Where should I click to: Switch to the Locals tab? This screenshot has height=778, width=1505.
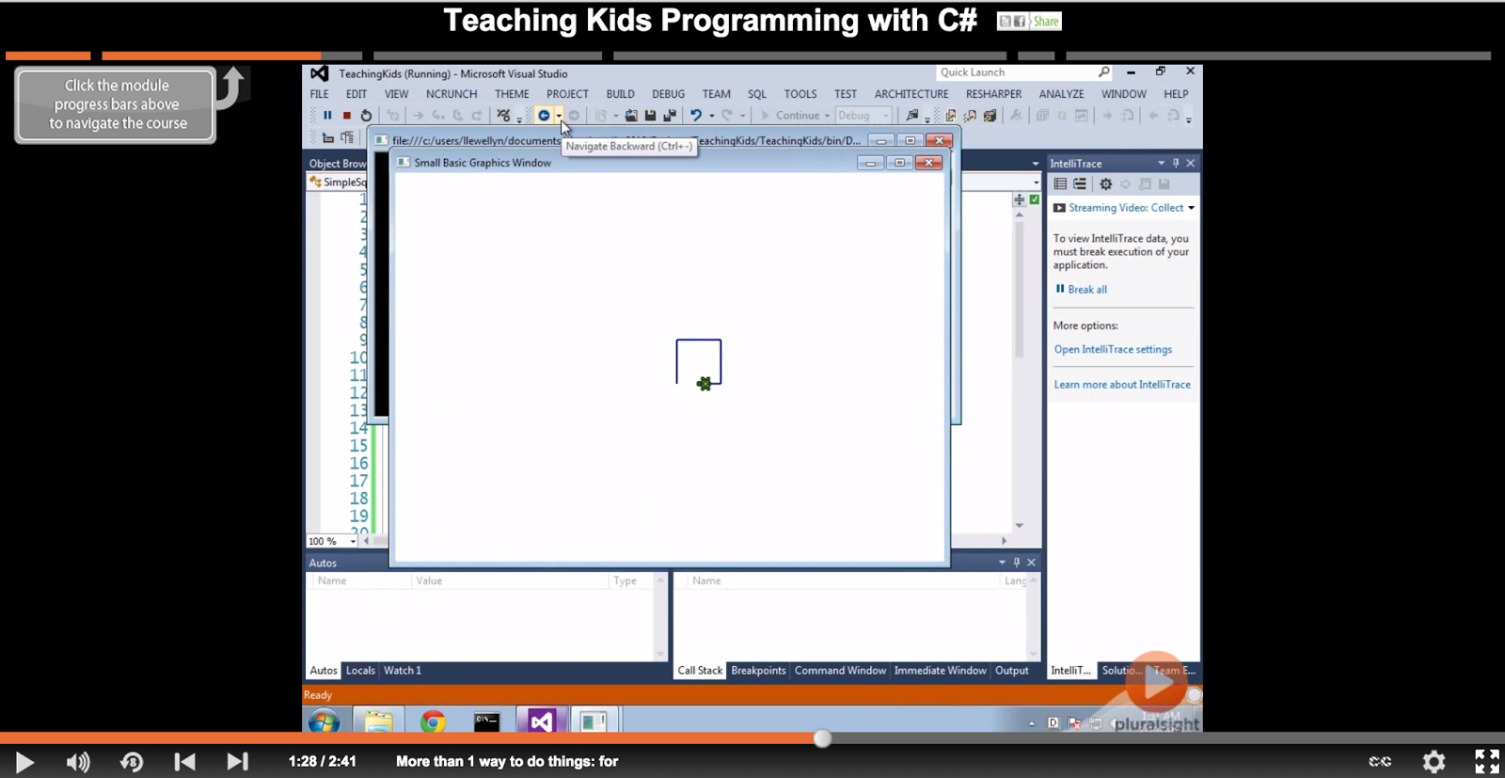(x=360, y=671)
